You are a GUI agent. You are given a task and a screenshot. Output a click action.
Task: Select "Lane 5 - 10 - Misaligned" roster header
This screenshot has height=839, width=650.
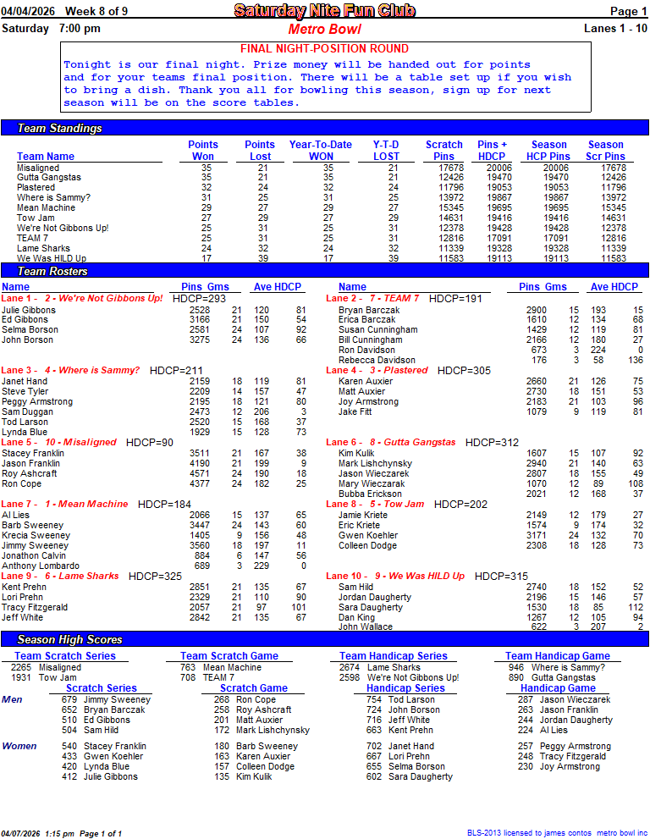tap(59, 442)
